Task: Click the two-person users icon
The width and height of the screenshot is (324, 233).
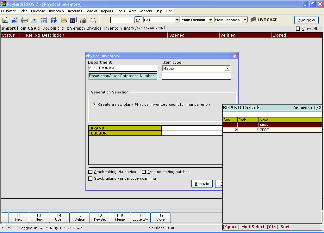Action: pyautogui.click(x=73, y=20)
